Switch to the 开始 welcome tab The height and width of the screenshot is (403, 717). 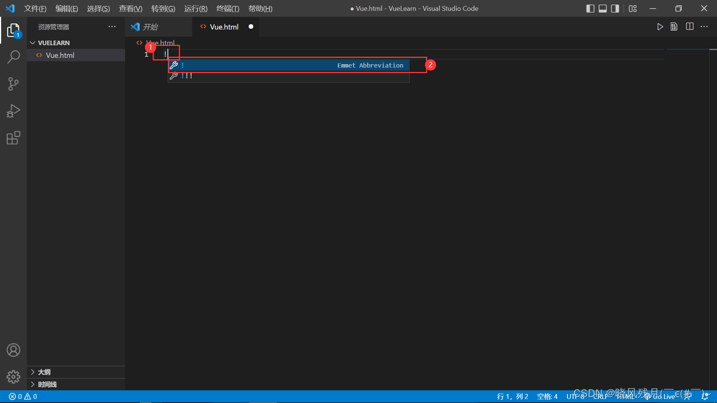(x=150, y=27)
